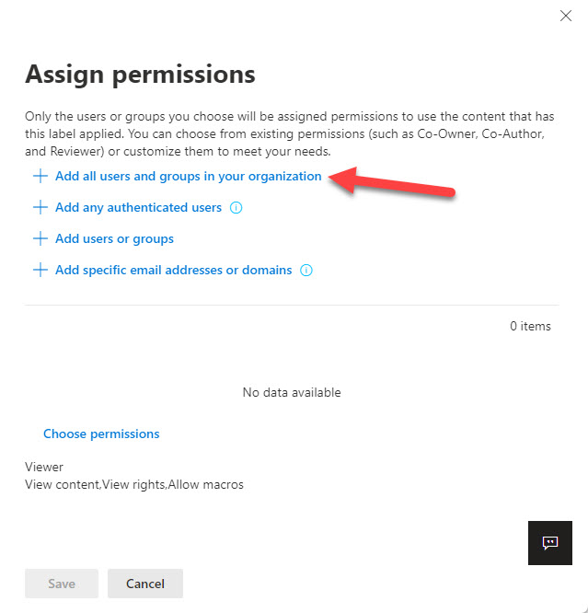Click the No data available message
588x613 pixels.
coord(292,392)
